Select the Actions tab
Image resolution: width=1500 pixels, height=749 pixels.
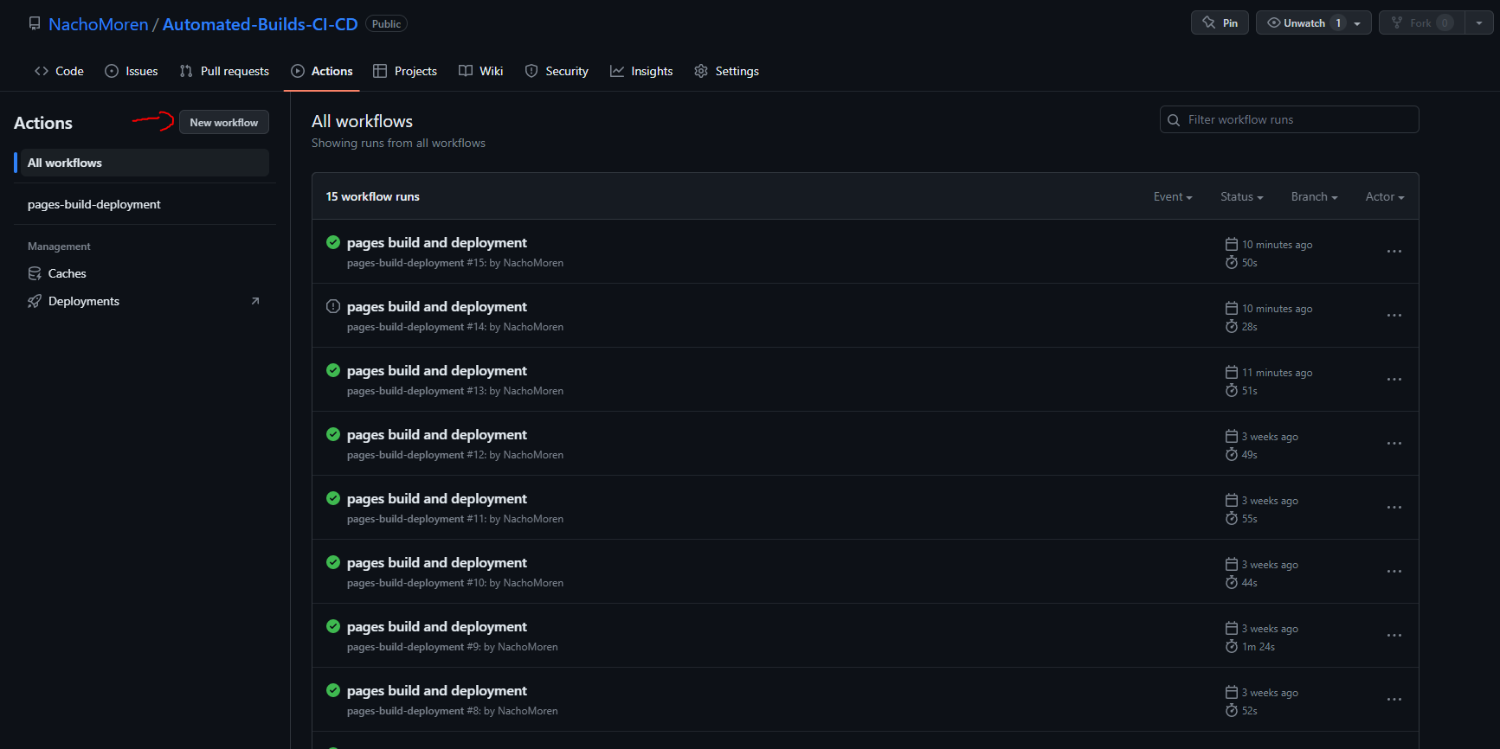pyautogui.click(x=322, y=71)
